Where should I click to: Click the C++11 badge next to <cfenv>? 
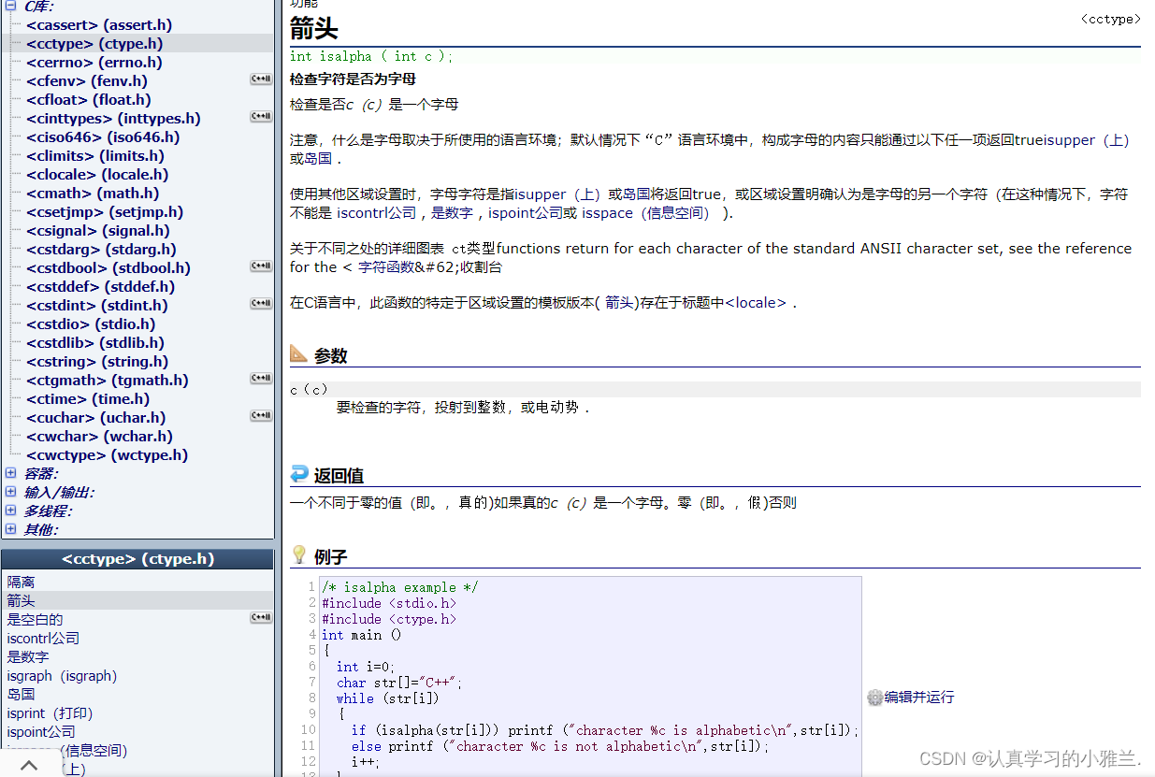click(260, 79)
